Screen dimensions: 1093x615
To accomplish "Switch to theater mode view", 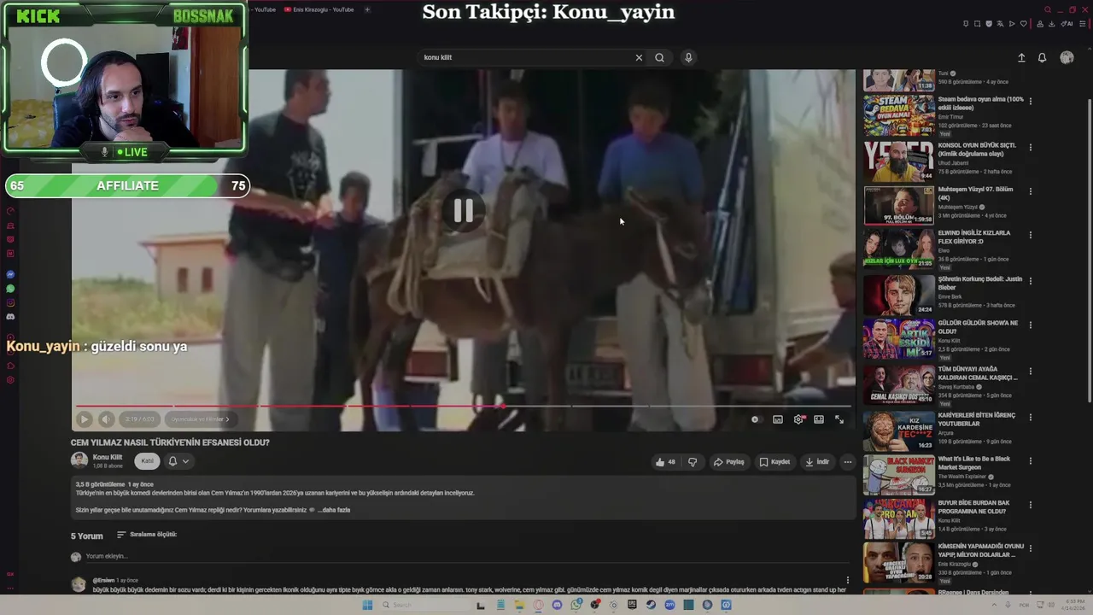I will point(818,419).
